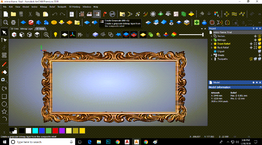
Task: Pick the red pencil Draw tool
Action: tap(4, 64)
